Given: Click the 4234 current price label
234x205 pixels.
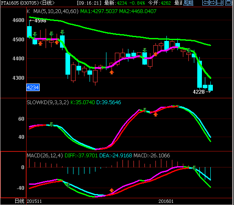Looking at the screenshot, I should pos(33,87).
